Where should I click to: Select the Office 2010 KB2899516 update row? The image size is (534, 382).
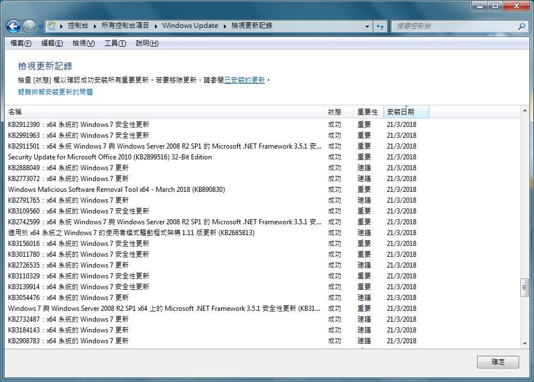pyautogui.click(x=262, y=157)
